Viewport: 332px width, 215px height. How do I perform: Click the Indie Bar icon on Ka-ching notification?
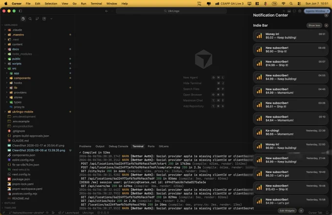259,132
